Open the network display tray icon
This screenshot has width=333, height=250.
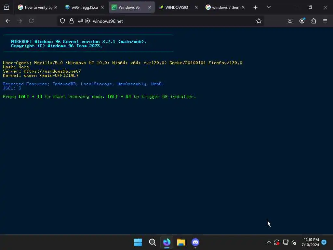coord(286,242)
